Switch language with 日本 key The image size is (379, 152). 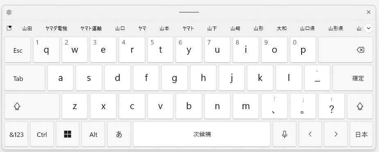(361, 134)
